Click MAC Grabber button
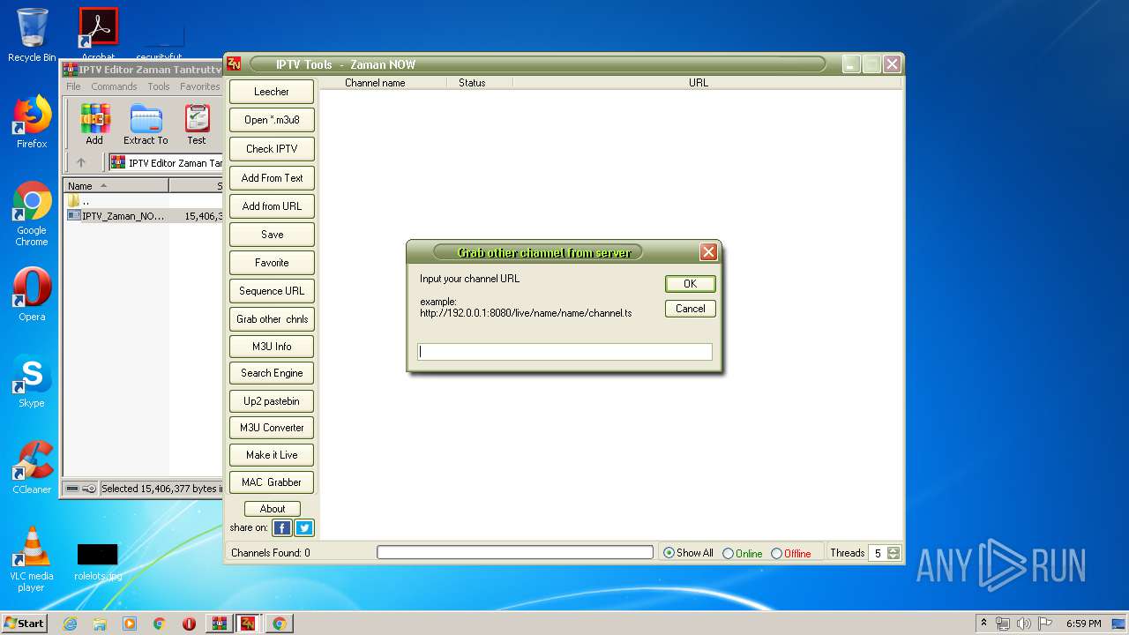1129x635 pixels. [272, 482]
